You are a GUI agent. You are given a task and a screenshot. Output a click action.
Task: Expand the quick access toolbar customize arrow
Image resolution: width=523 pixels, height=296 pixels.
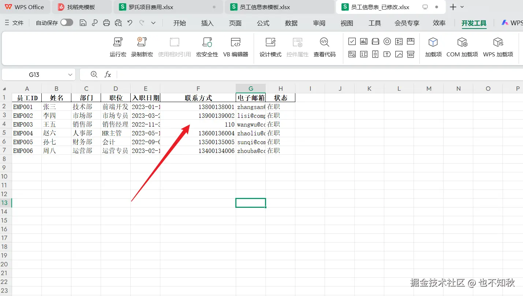(x=153, y=23)
